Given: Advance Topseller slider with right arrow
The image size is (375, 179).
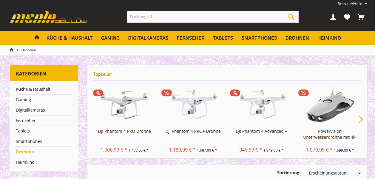Looking at the screenshot, I should point(361,119).
